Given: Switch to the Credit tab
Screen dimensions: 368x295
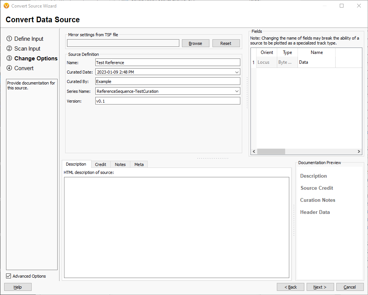Looking at the screenshot, I should tap(101, 164).
